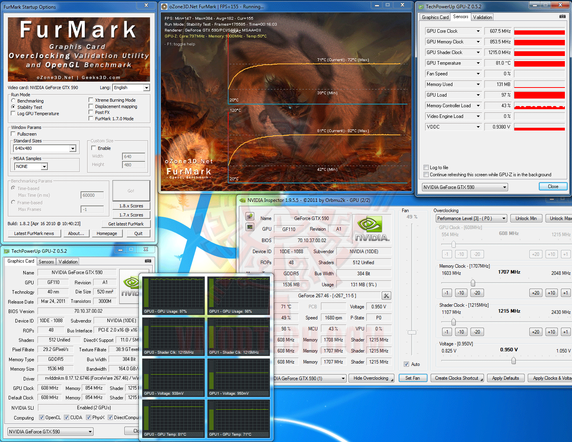The image size is (572, 442).
Task: Click the upload screenshot icon in NVIDIA Inspector
Action: [x=249, y=216]
